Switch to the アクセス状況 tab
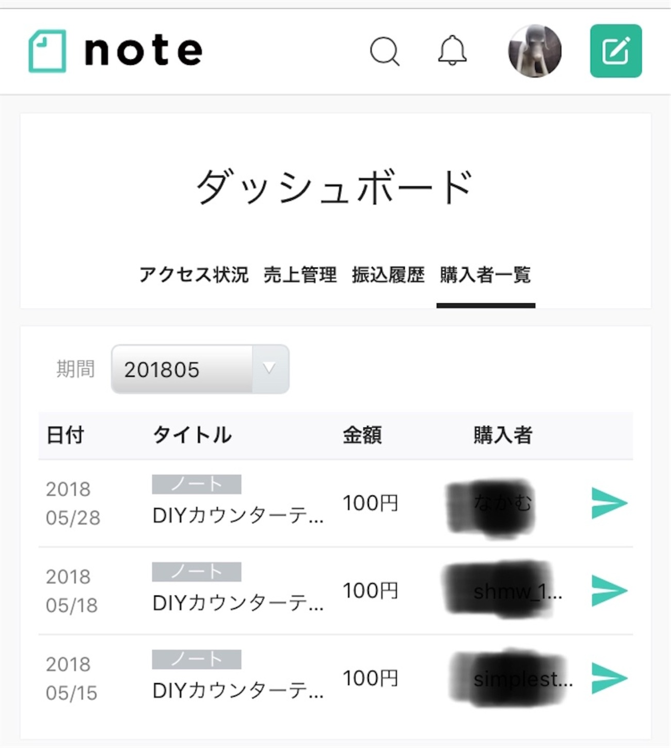Screen dimensions: 671x748 click(194, 274)
